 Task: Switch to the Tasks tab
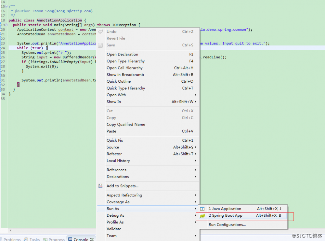point(32,239)
